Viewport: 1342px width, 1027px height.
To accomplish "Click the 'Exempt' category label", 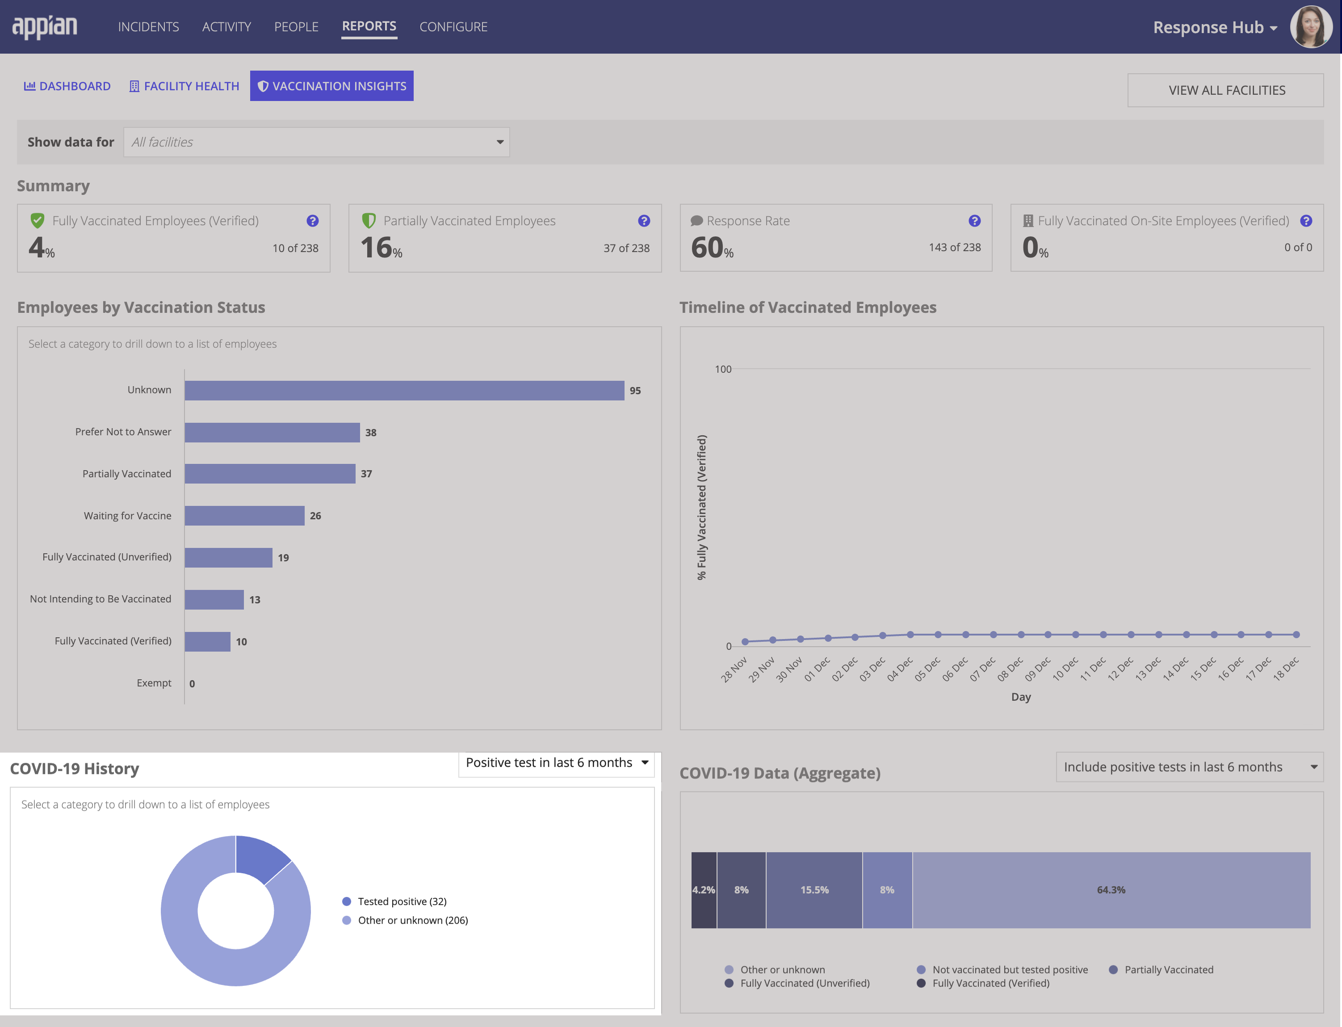I will point(154,683).
